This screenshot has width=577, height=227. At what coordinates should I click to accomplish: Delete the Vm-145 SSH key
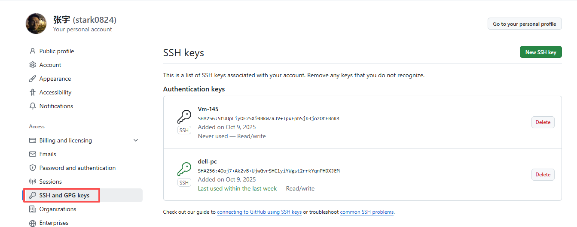pos(543,122)
